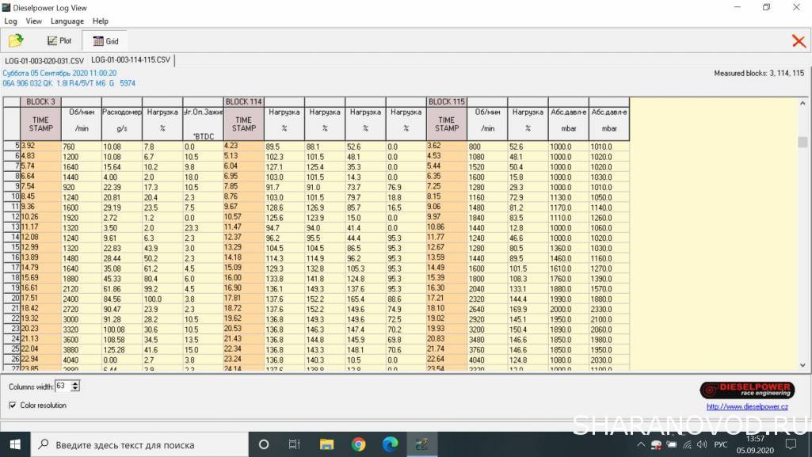
Task: Open the Windows Start menu
Action: 15,444
